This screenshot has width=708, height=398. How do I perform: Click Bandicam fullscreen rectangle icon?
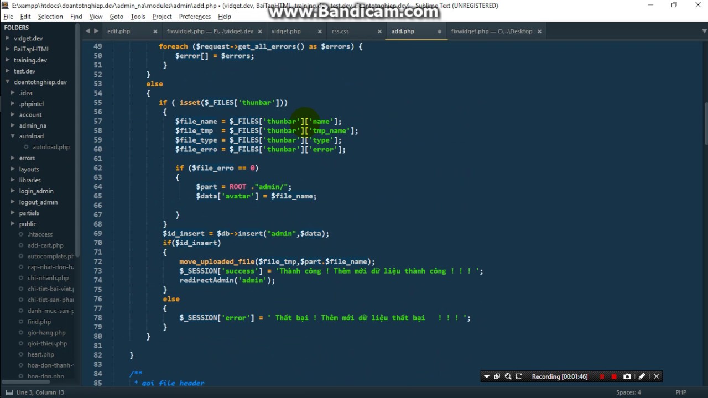pyautogui.click(x=519, y=376)
